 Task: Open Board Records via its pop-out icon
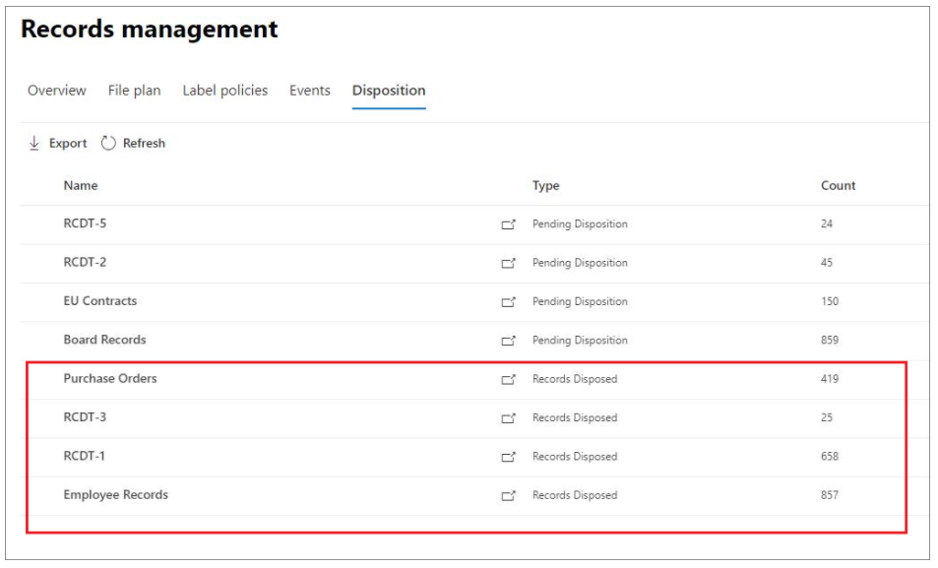(511, 341)
